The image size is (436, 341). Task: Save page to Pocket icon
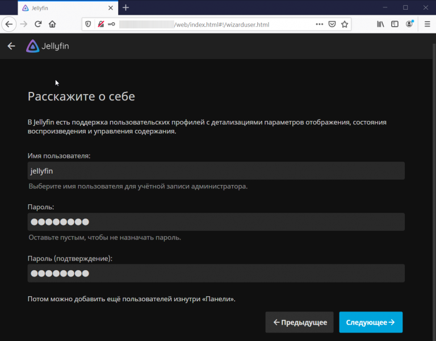click(x=332, y=24)
